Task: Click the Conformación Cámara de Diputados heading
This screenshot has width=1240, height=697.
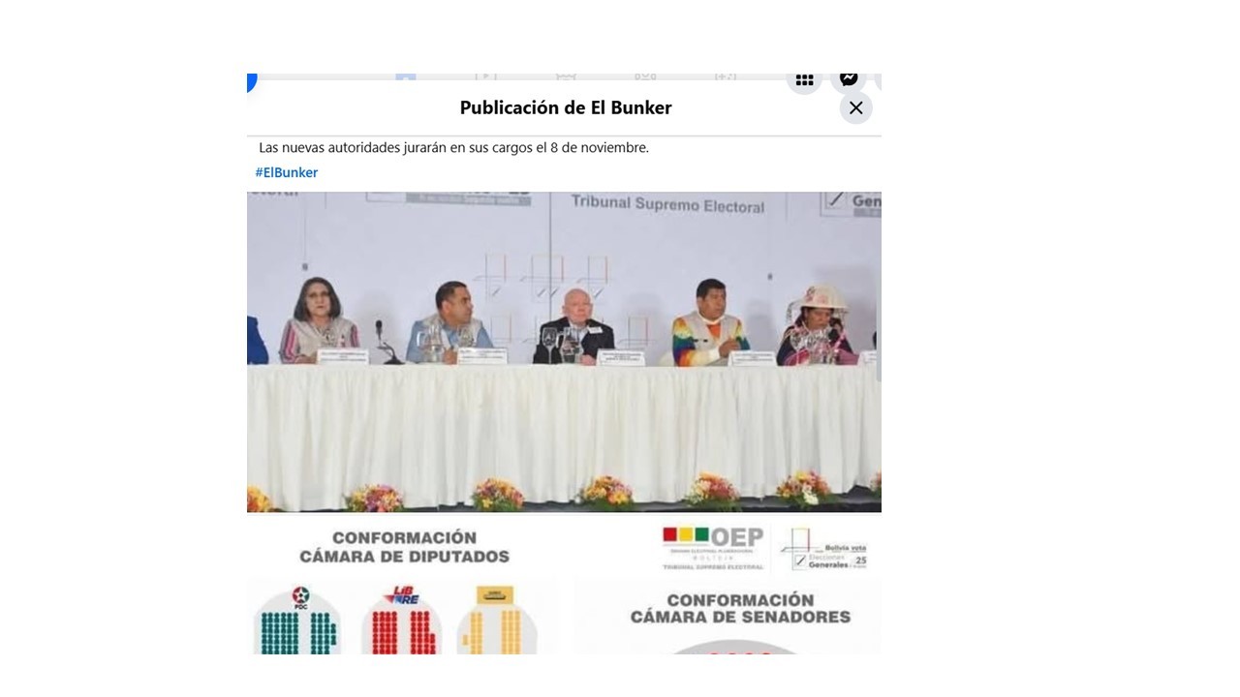Action: [x=404, y=547]
